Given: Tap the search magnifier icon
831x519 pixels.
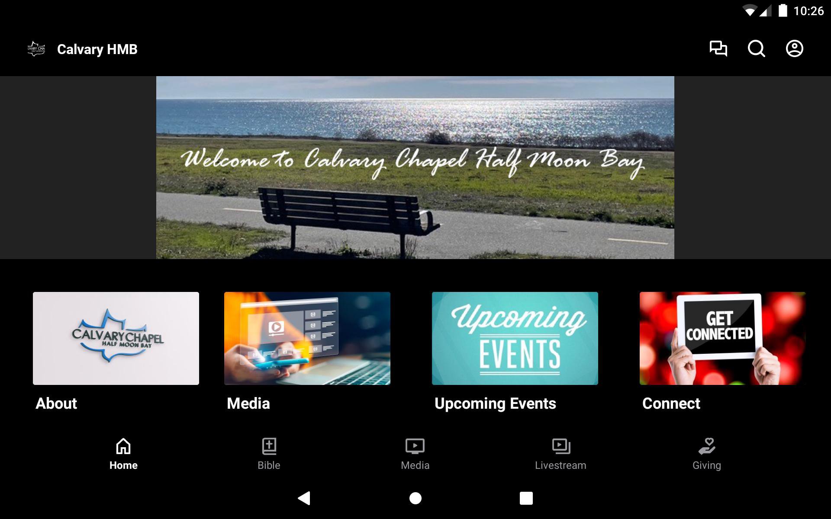Looking at the screenshot, I should (756, 48).
